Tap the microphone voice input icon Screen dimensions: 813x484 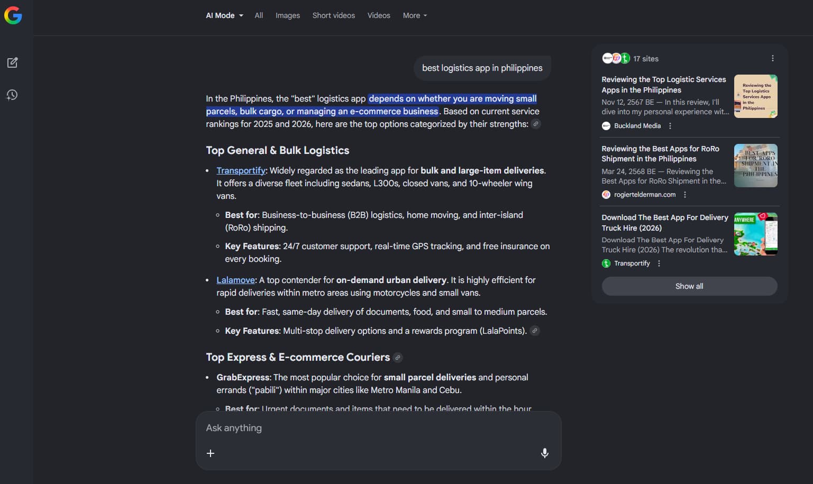click(x=544, y=453)
